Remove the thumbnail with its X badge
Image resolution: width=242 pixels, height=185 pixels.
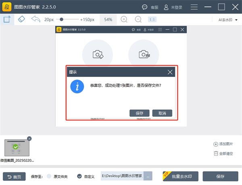[29, 139]
